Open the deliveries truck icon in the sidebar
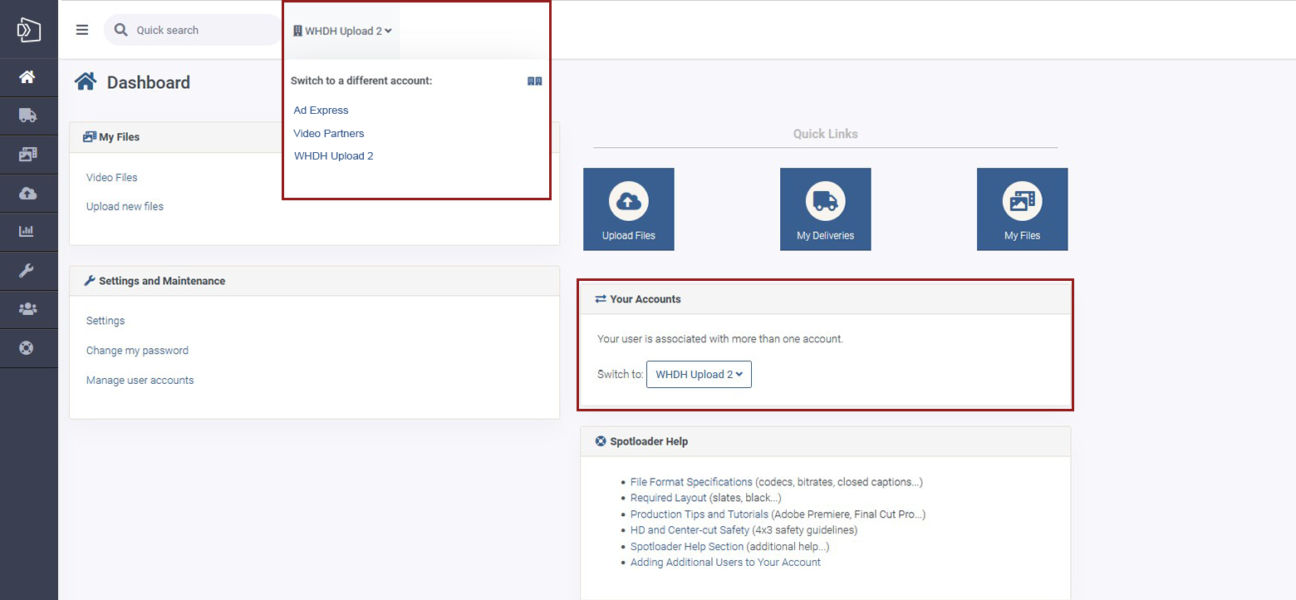 coord(27,116)
